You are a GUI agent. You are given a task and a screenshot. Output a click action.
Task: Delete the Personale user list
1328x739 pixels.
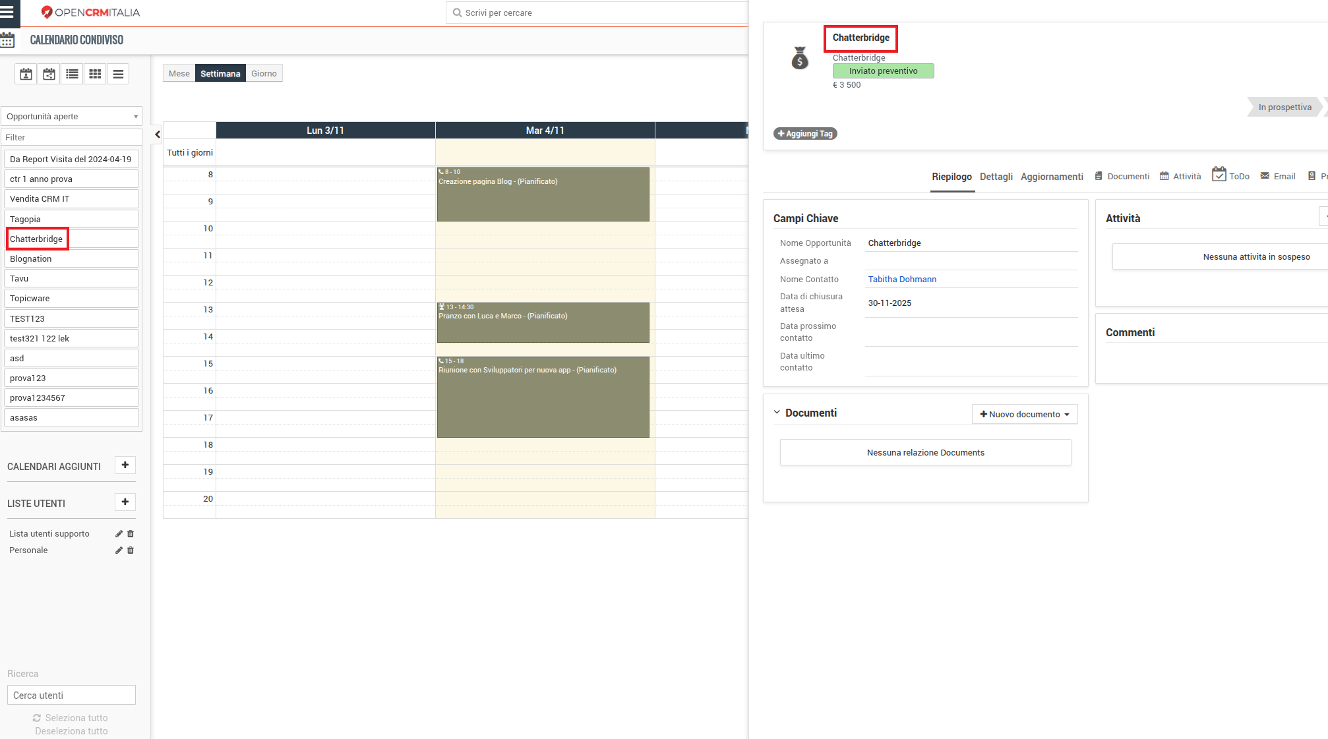(x=131, y=550)
